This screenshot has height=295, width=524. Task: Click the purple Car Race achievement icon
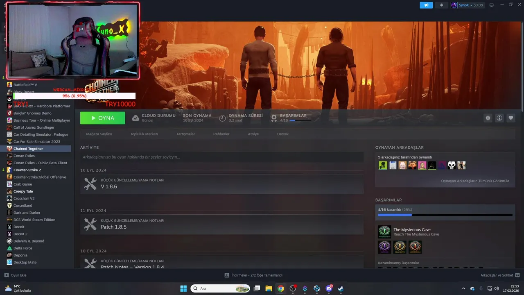[x=384, y=247]
